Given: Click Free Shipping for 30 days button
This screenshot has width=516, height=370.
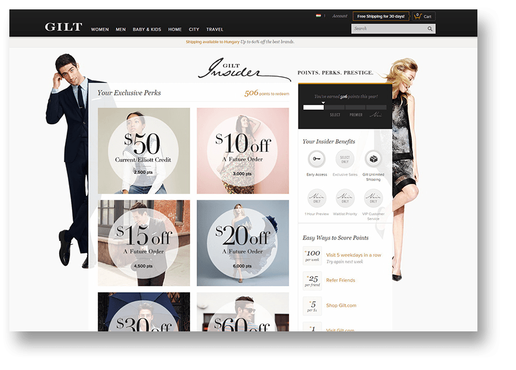Looking at the screenshot, I should (x=381, y=16).
